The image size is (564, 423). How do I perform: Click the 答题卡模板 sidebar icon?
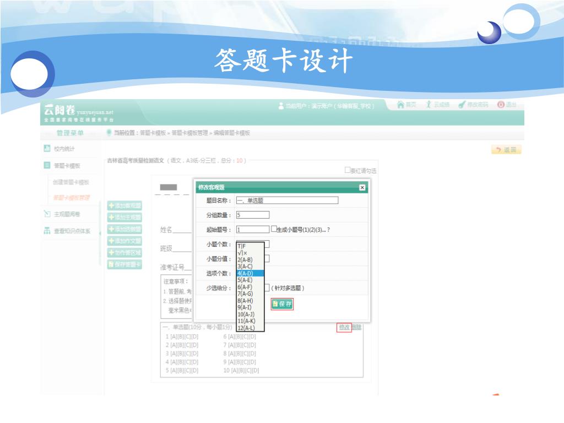[x=47, y=165]
